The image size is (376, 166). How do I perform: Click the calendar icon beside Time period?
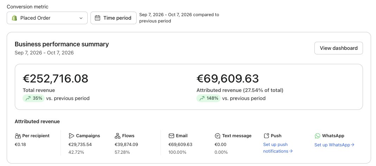point(98,18)
